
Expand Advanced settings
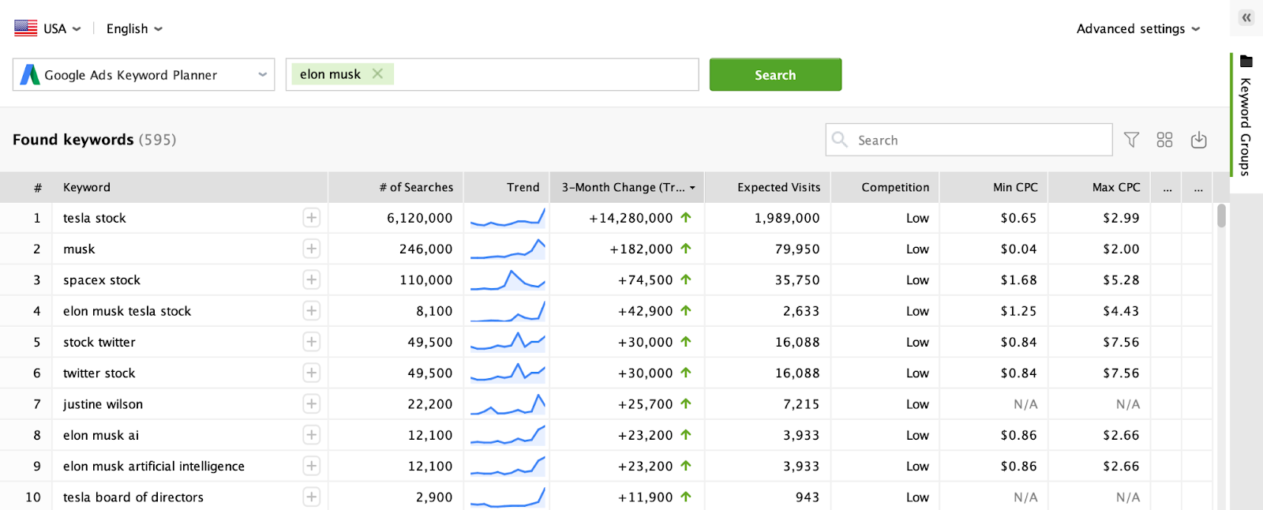(x=1138, y=28)
